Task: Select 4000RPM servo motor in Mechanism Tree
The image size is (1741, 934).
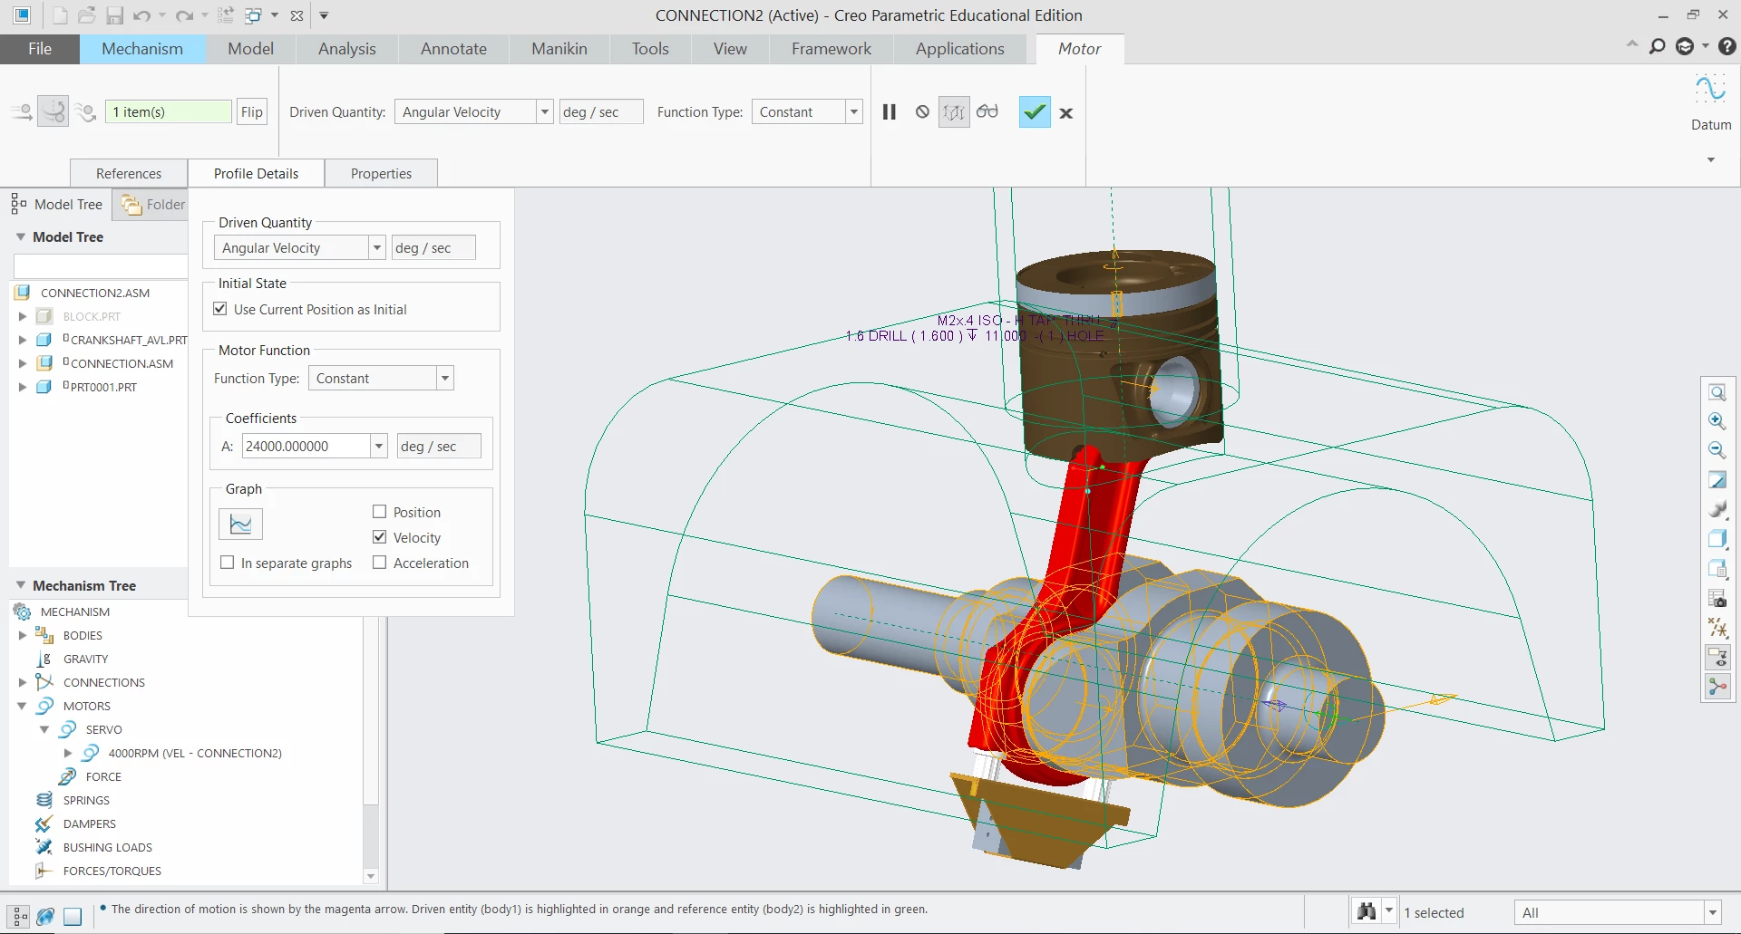Action: pos(195,753)
